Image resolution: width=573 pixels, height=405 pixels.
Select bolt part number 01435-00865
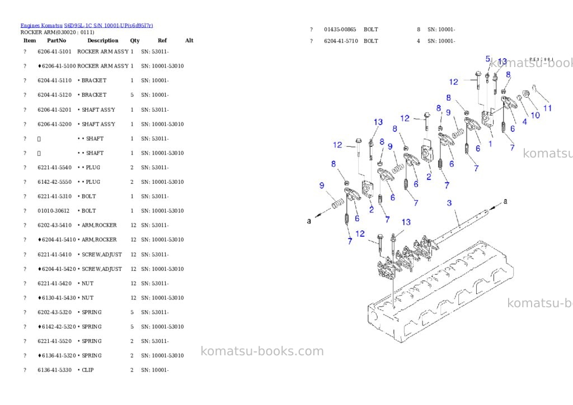[x=340, y=30]
